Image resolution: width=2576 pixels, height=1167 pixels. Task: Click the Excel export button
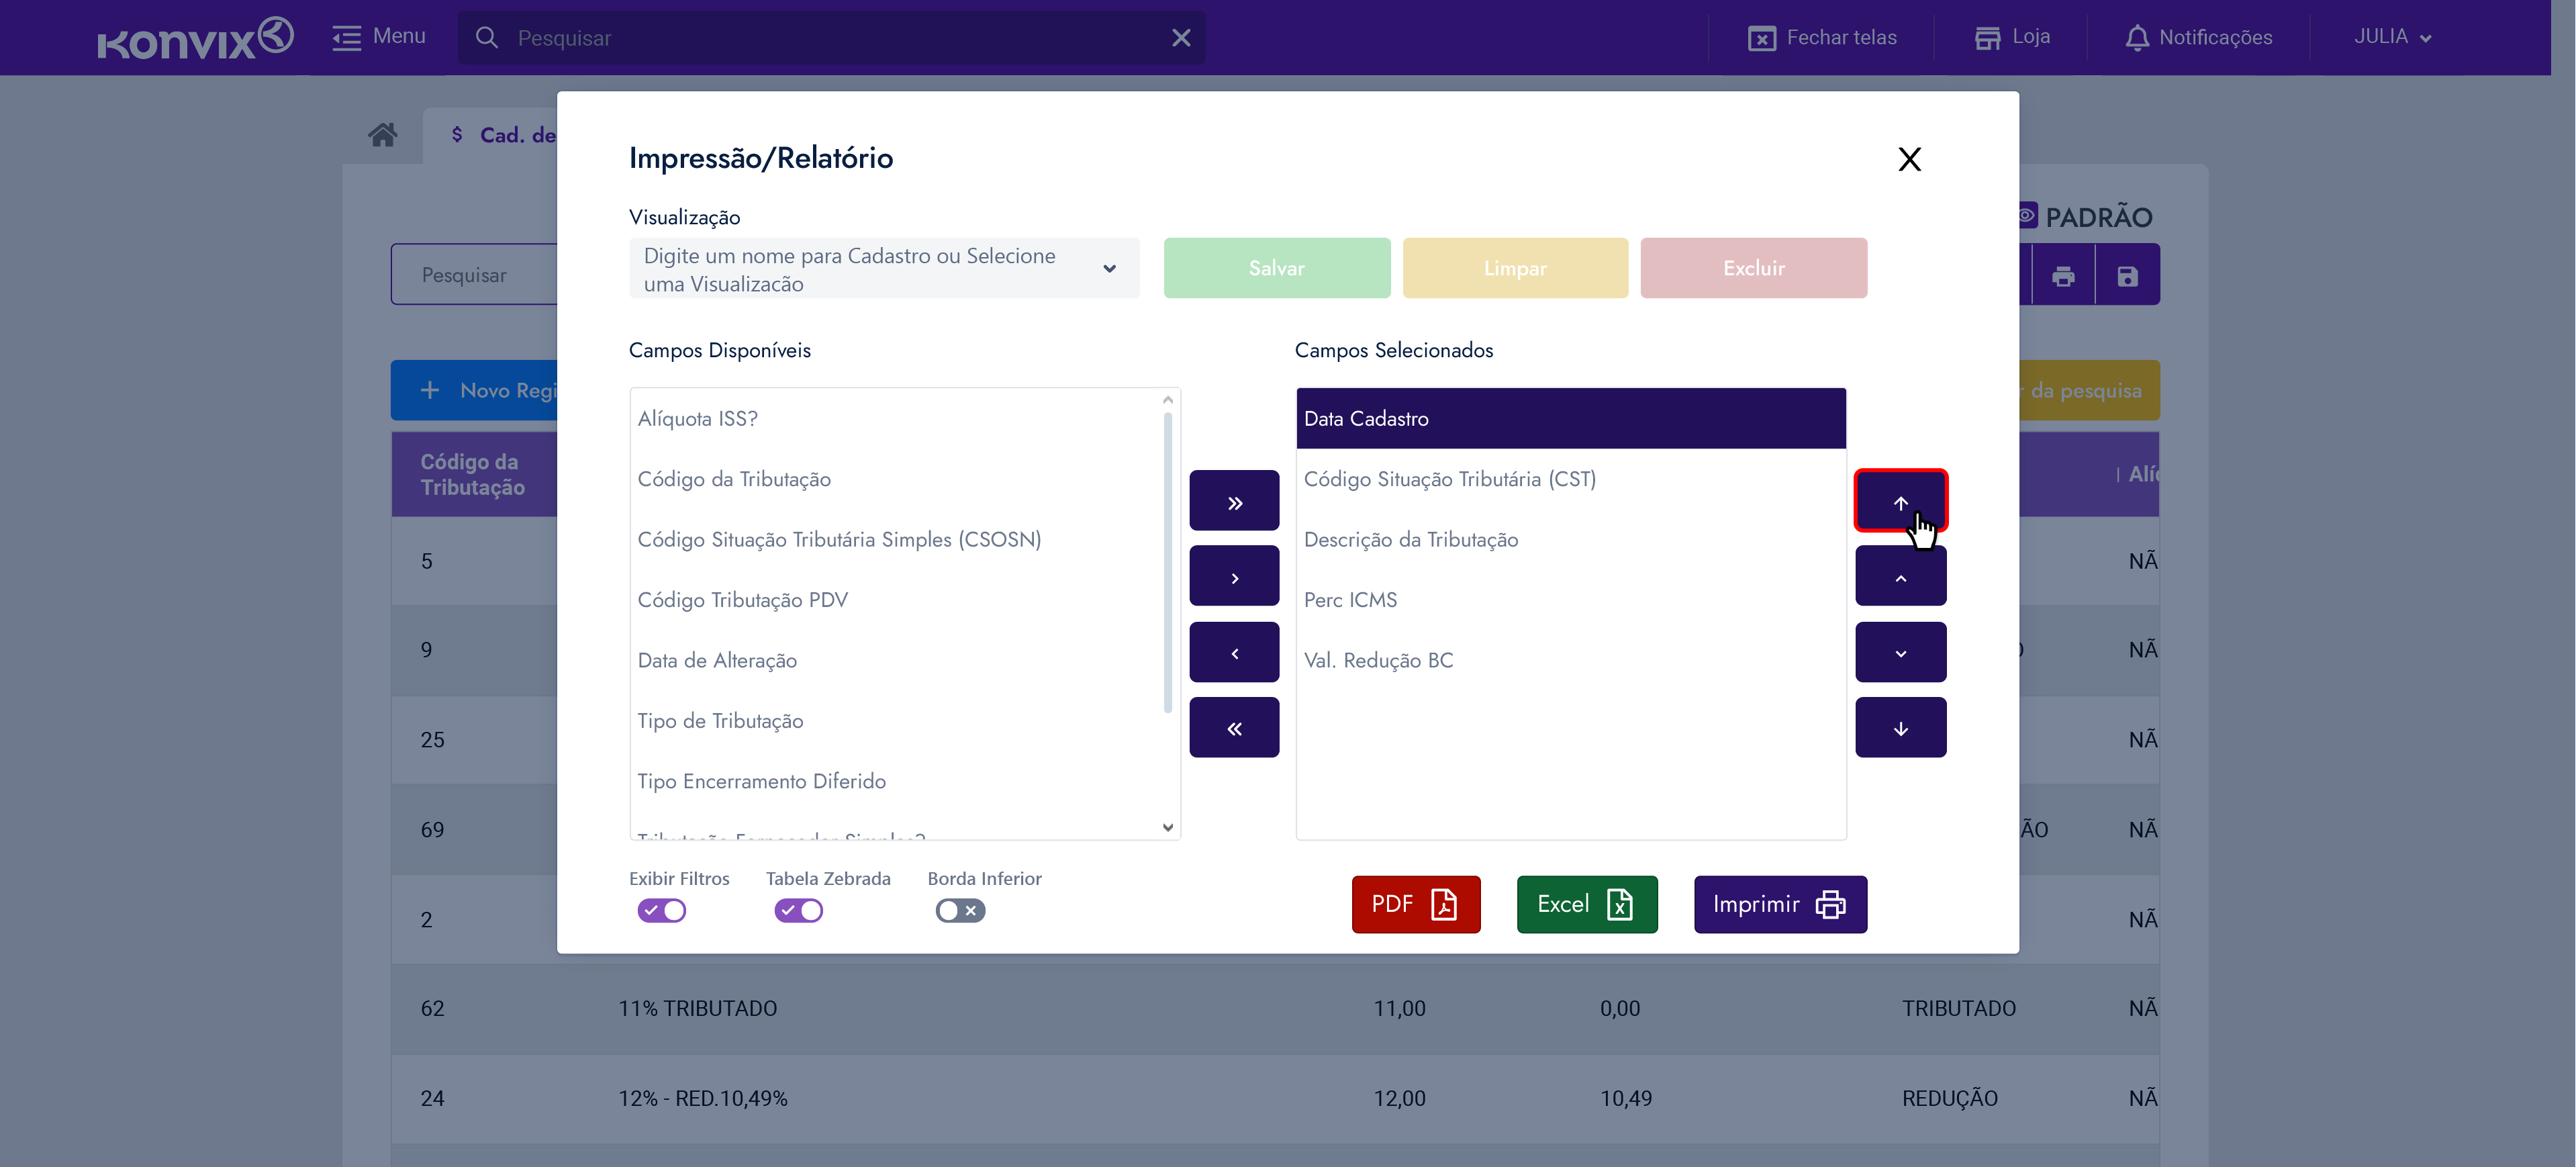coord(1586,904)
